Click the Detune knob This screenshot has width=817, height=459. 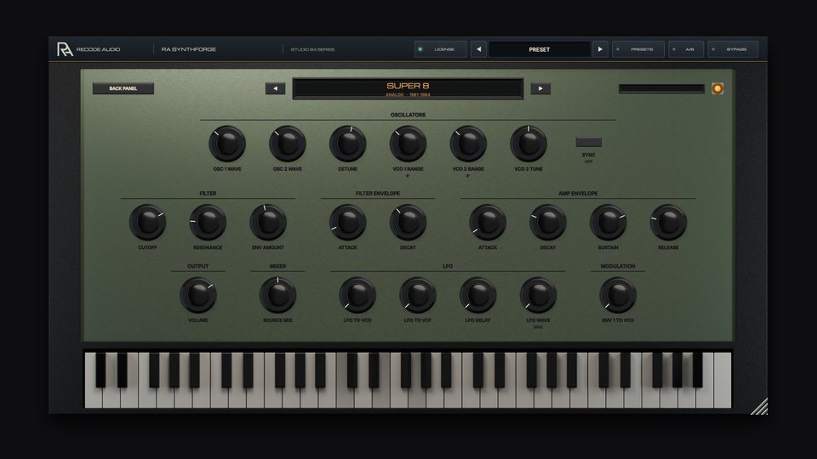point(347,144)
